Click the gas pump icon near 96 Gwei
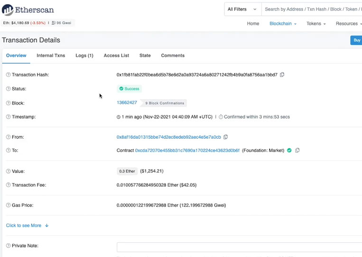This screenshot has width=362, height=257. [53, 23]
